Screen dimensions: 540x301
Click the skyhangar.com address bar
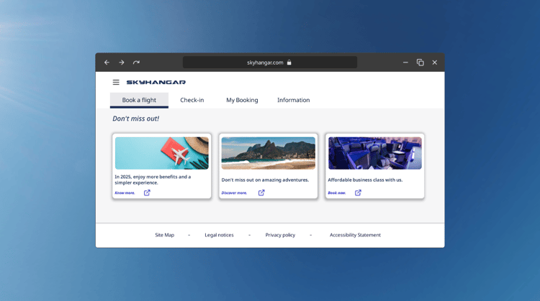point(270,62)
